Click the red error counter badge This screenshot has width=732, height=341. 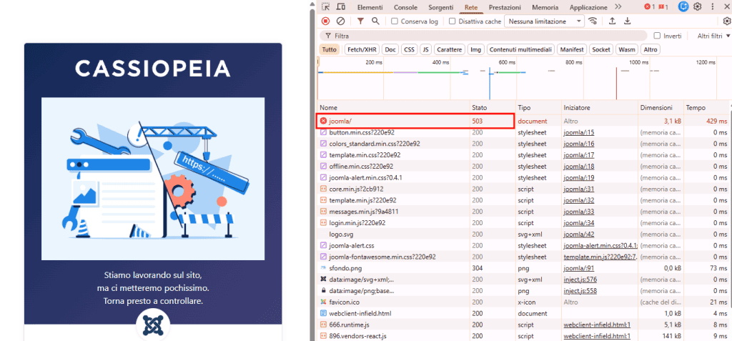[x=649, y=7]
